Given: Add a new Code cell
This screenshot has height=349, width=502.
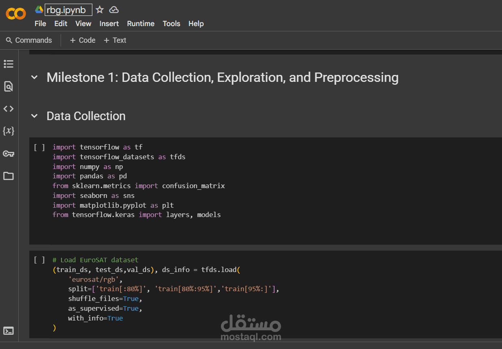Looking at the screenshot, I should (x=83, y=40).
